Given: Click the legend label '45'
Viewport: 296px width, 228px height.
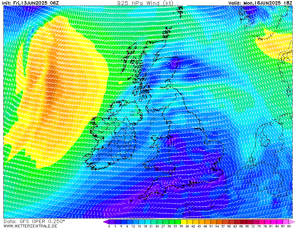Looking at the screenshot, I should 199,226.
